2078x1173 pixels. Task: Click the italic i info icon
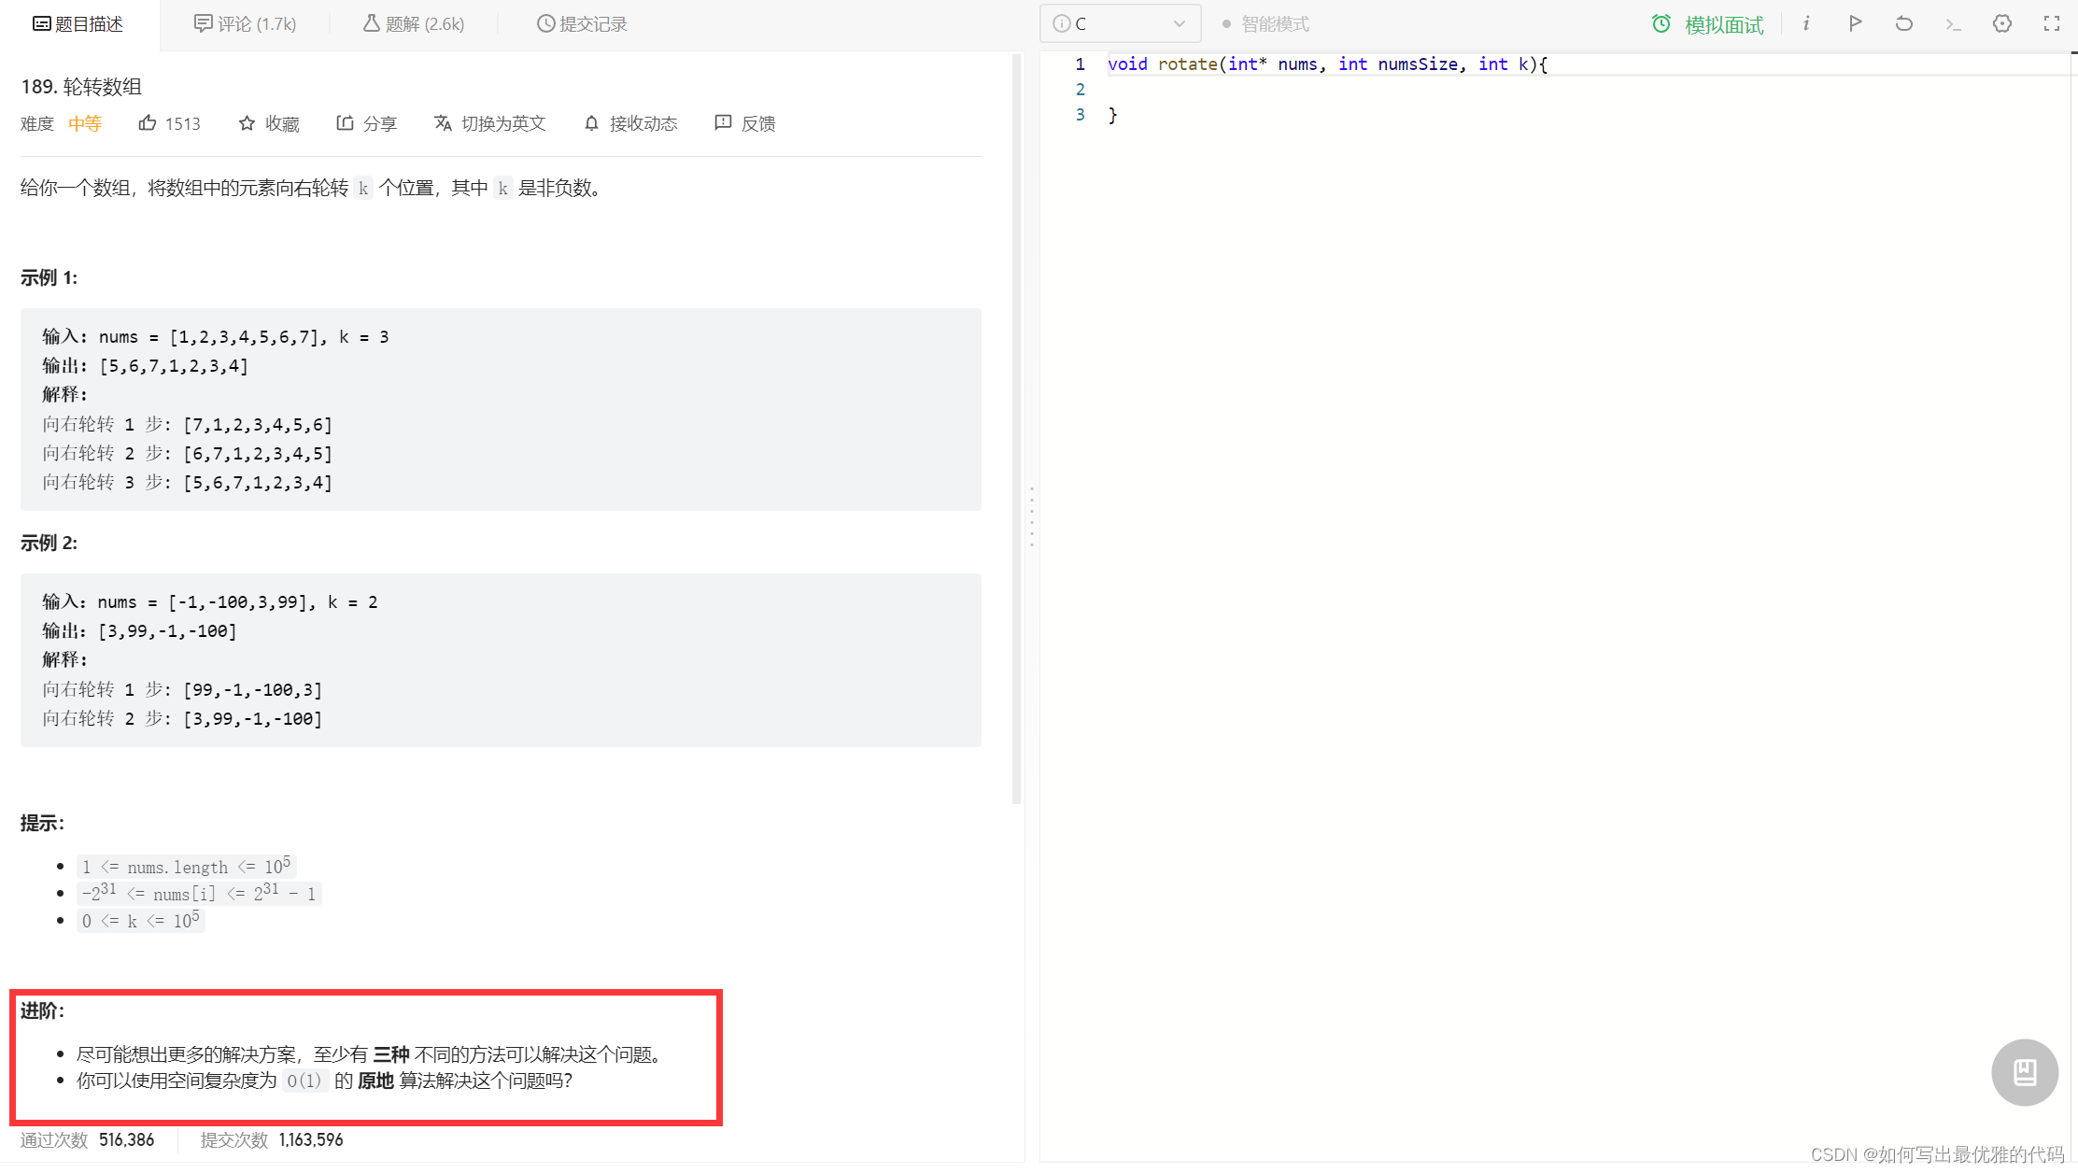point(1806,24)
